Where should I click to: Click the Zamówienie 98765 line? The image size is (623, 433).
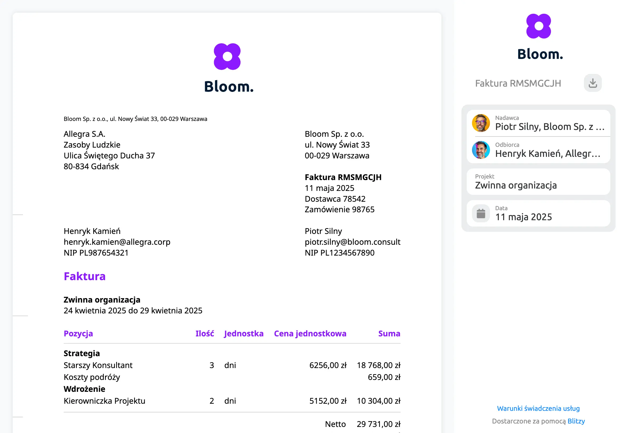(339, 209)
